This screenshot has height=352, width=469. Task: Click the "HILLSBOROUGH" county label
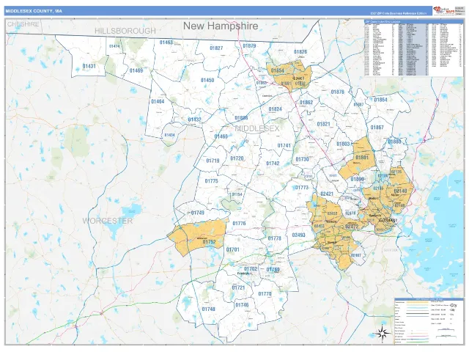[x=125, y=31]
